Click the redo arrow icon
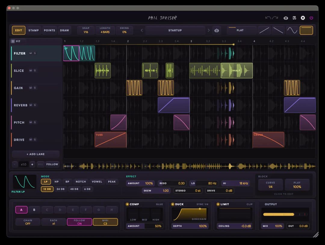325x245 pixels. [275, 18]
